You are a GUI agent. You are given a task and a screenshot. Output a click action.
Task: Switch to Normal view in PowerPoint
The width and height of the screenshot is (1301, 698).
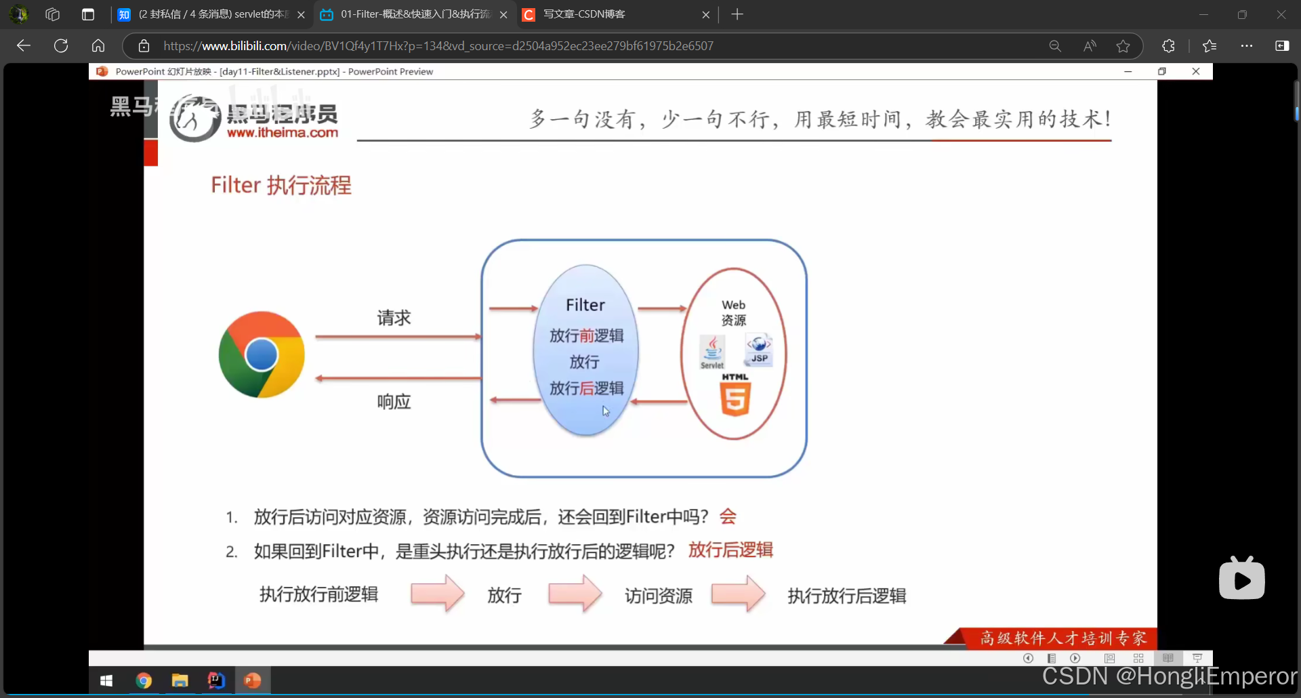tap(1109, 658)
